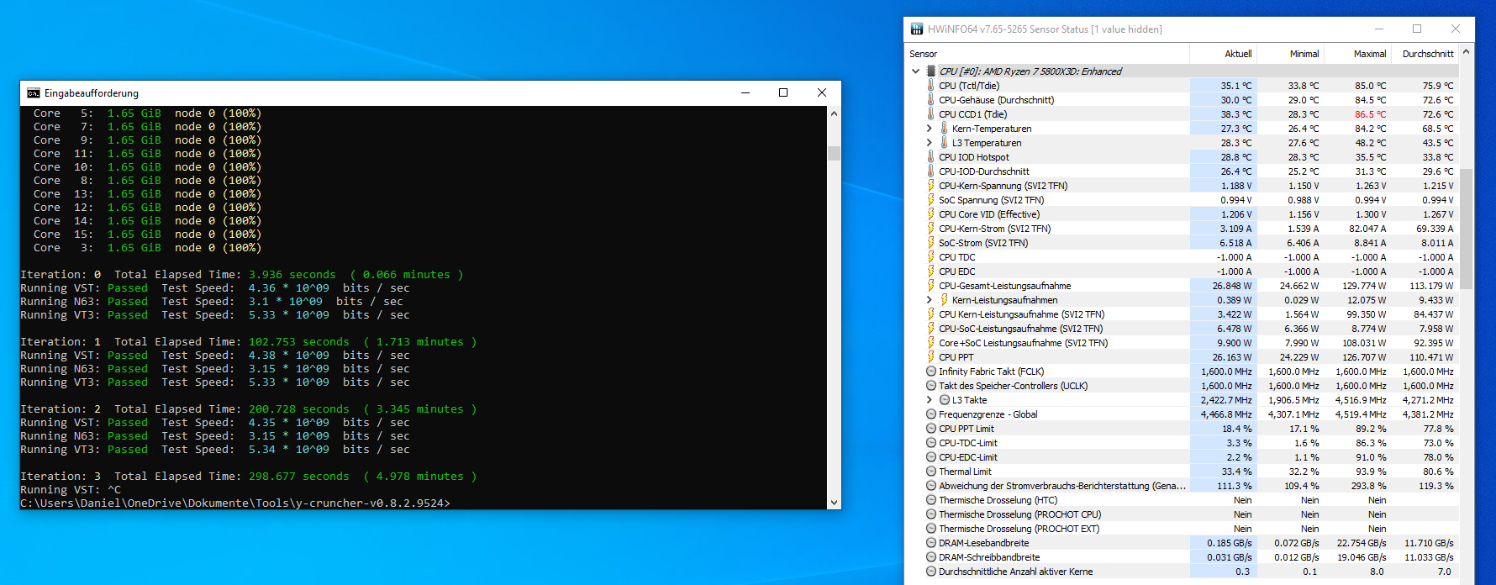The height and width of the screenshot is (585, 1496).
Task: Click the CPU chip icon next to AMD Ryzen 7 5800X3D
Action: click(x=931, y=71)
